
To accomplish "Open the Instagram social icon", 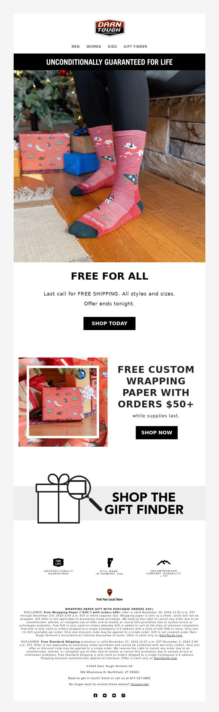I will click(x=123, y=695).
